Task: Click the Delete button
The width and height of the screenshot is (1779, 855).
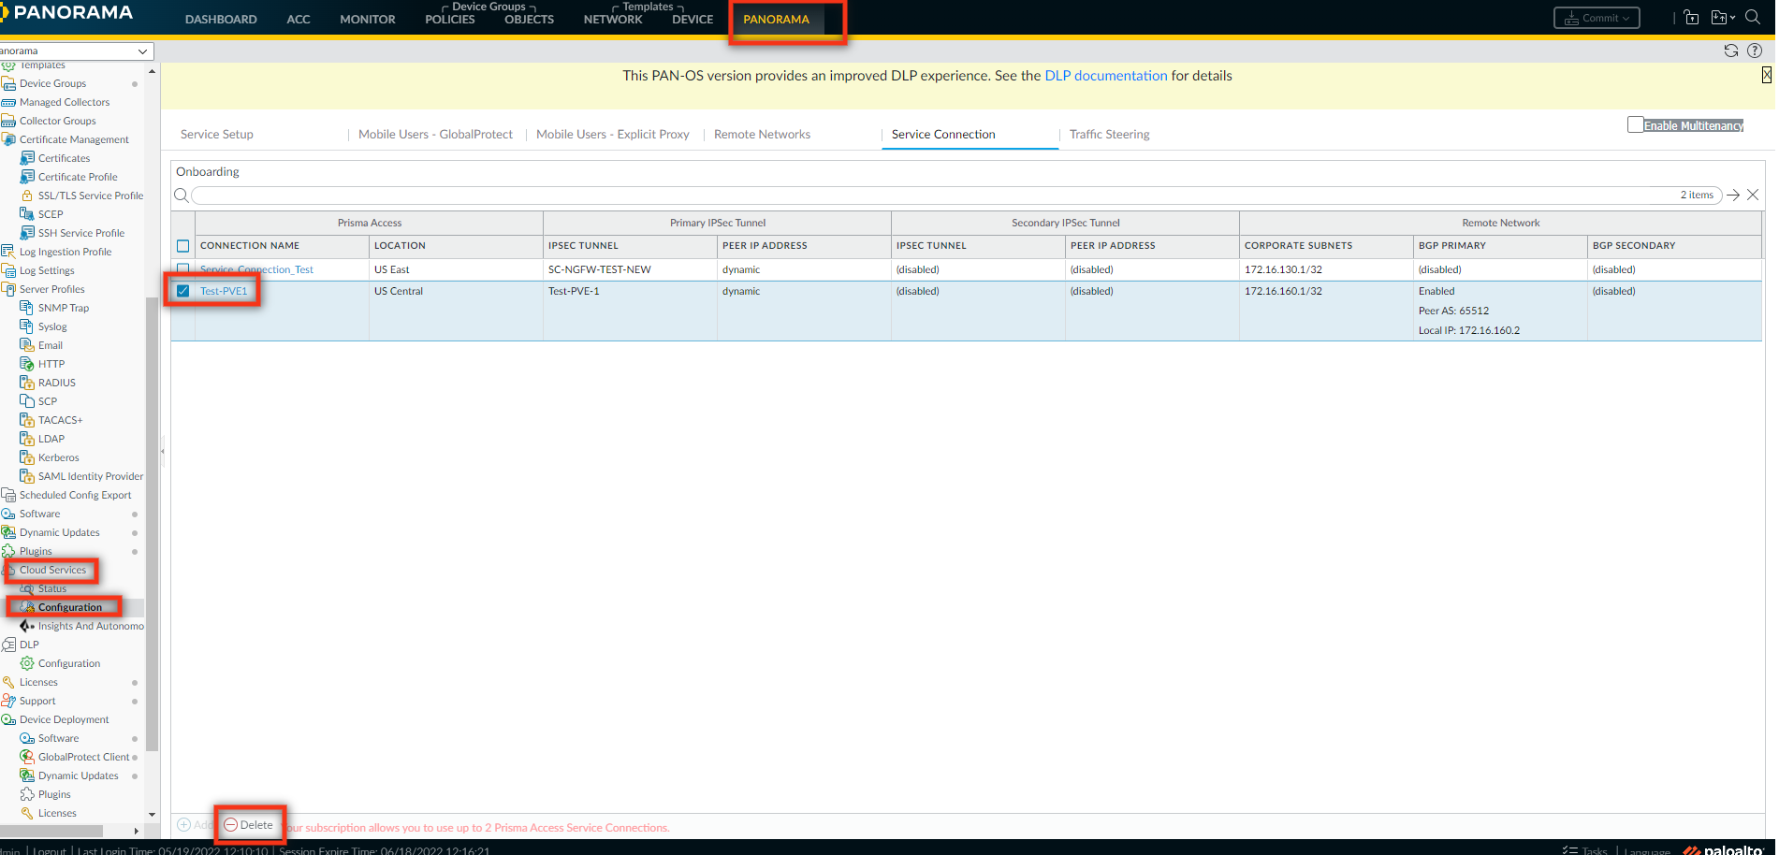Action: click(x=249, y=825)
